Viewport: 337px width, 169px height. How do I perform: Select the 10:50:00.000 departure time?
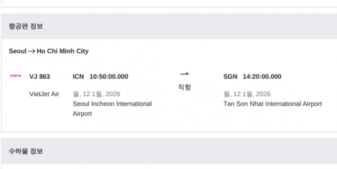(x=109, y=76)
